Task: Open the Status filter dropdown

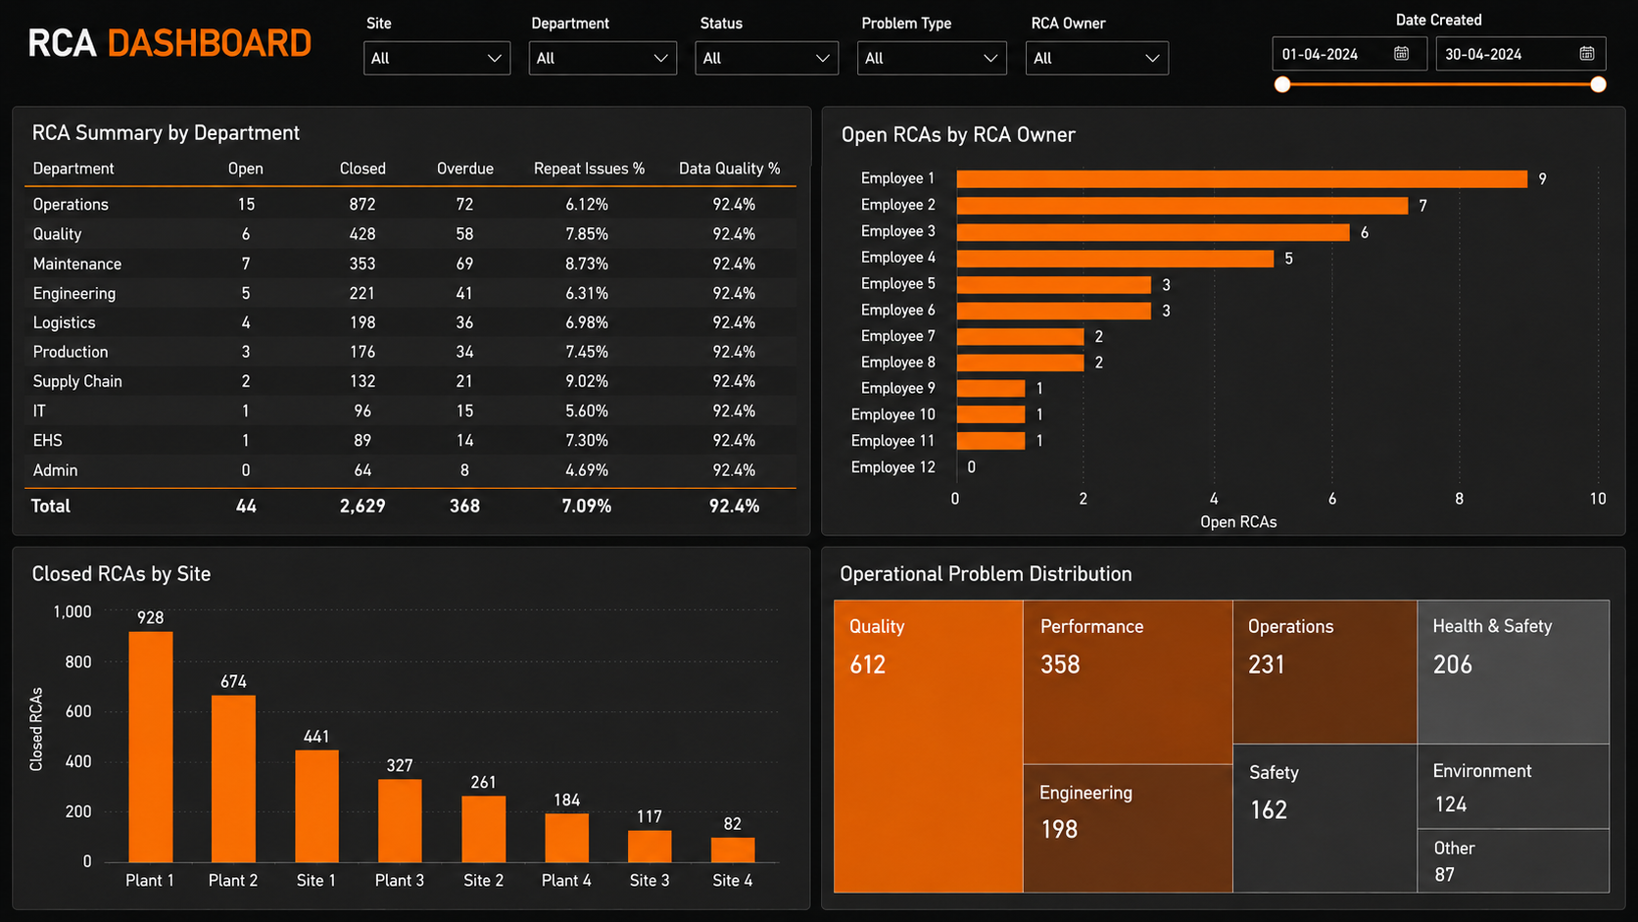Action: coord(767,58)
